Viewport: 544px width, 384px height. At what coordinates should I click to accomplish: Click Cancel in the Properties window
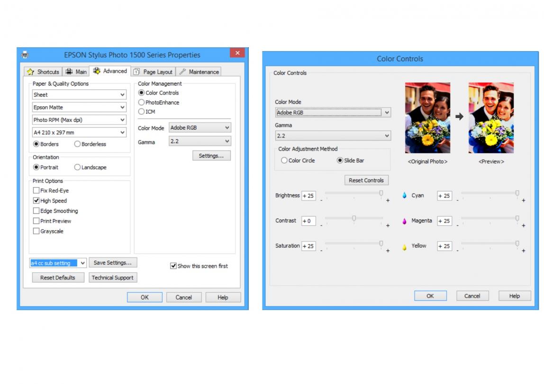183,297
